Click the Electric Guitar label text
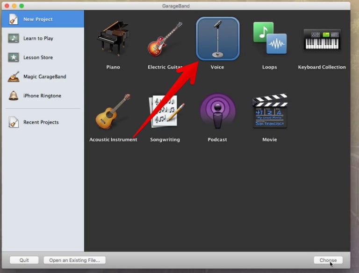This screenshot has height=273, width=359. [165, 67]
